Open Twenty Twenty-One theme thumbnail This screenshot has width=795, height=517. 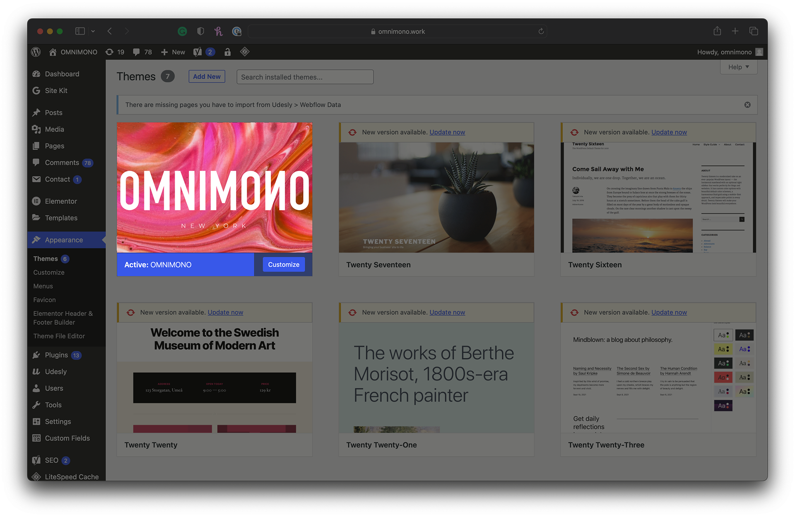click(x=436, y=377)
